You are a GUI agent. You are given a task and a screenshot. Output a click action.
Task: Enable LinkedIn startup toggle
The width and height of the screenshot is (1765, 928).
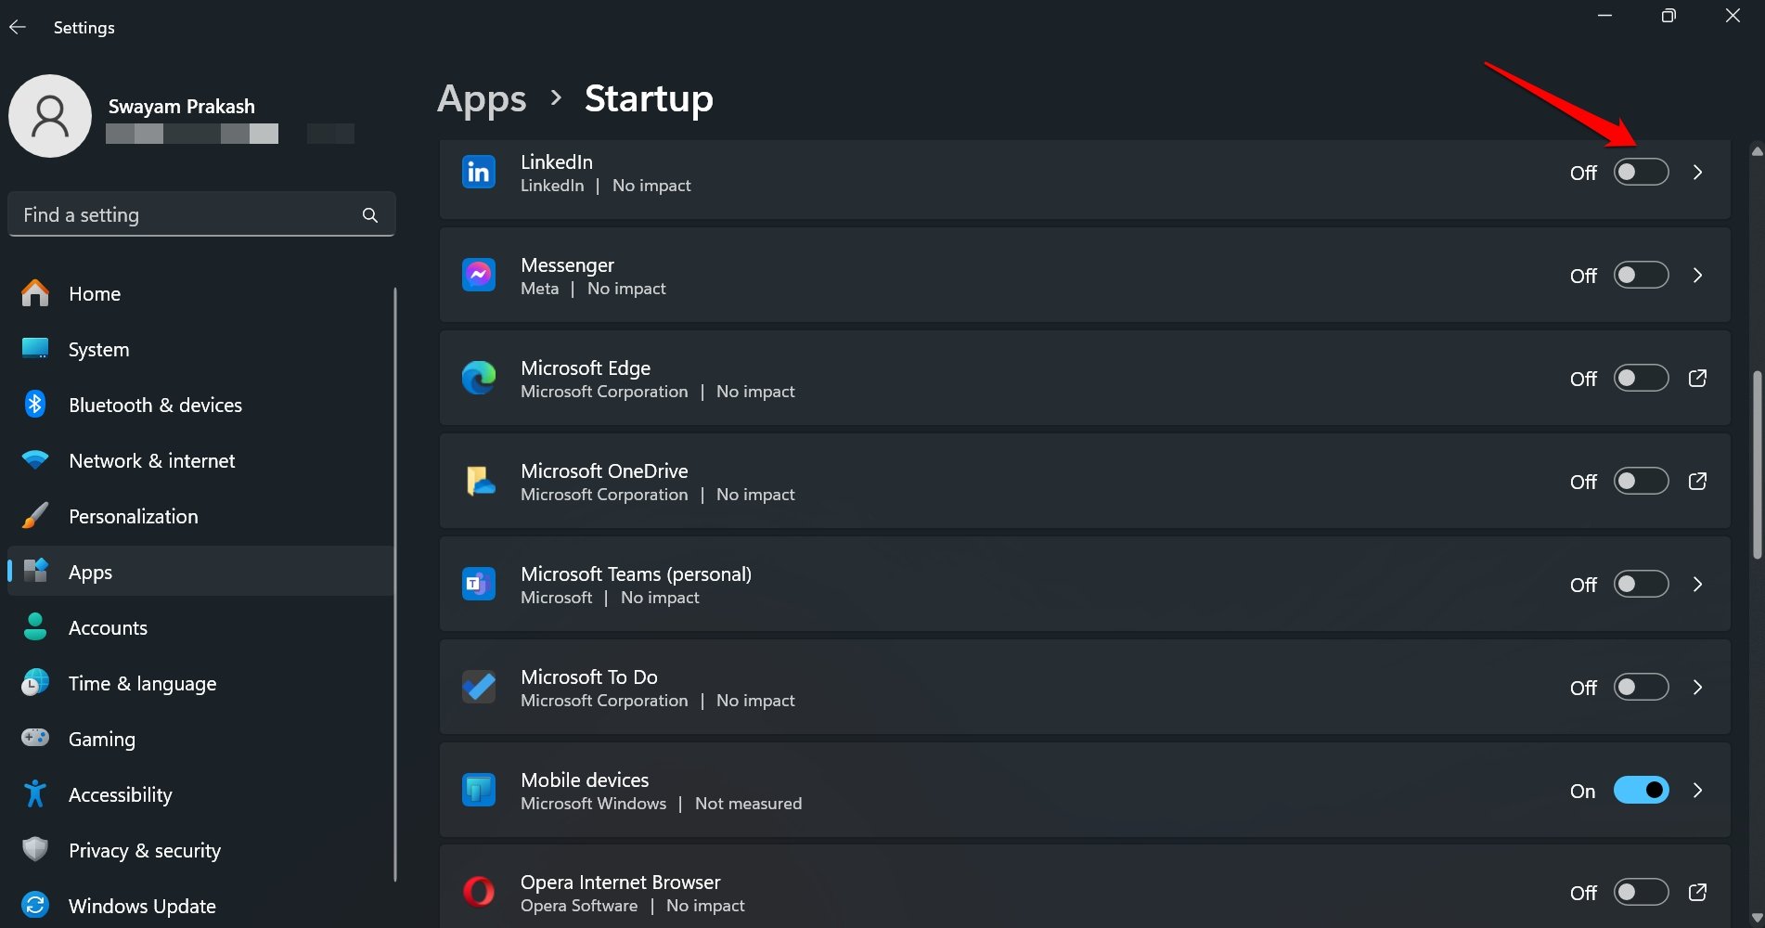[1641, 173]
